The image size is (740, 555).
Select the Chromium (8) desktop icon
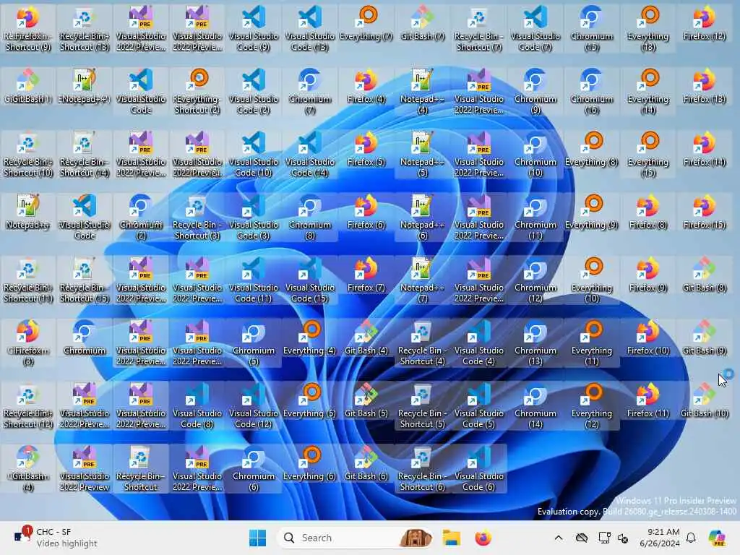(x=309, y=217)
